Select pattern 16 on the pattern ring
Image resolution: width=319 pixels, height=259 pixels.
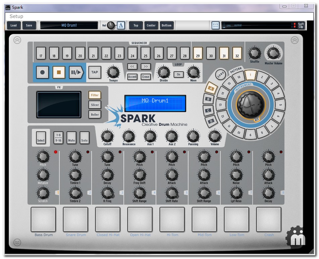[239, 77]
